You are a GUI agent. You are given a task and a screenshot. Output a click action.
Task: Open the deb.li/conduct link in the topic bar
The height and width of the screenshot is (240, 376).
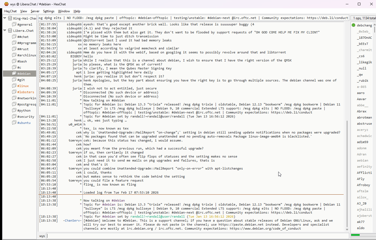(328, 18)
